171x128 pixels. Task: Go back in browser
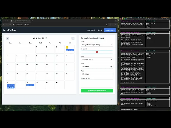(x=3, y=25)
